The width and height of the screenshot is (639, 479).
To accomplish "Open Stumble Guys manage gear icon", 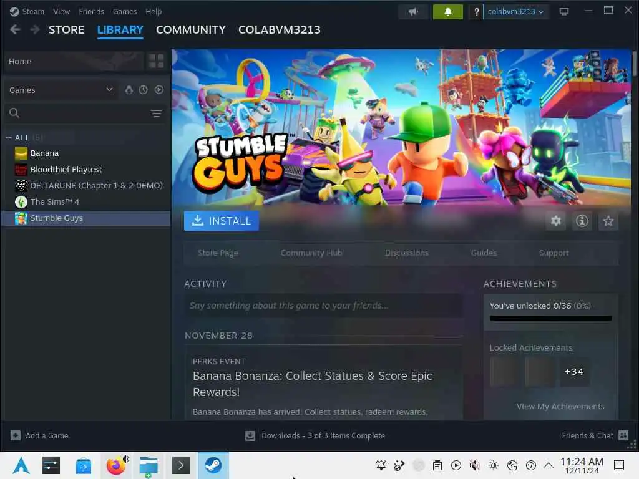I will [556, 221].
